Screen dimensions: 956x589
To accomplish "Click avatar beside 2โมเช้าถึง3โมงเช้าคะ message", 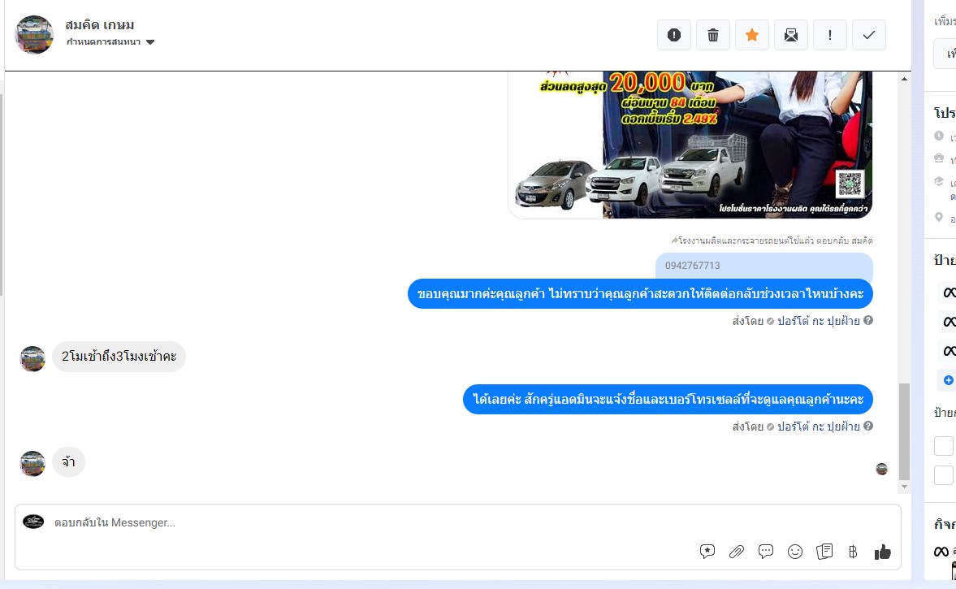I will (33, 358).
